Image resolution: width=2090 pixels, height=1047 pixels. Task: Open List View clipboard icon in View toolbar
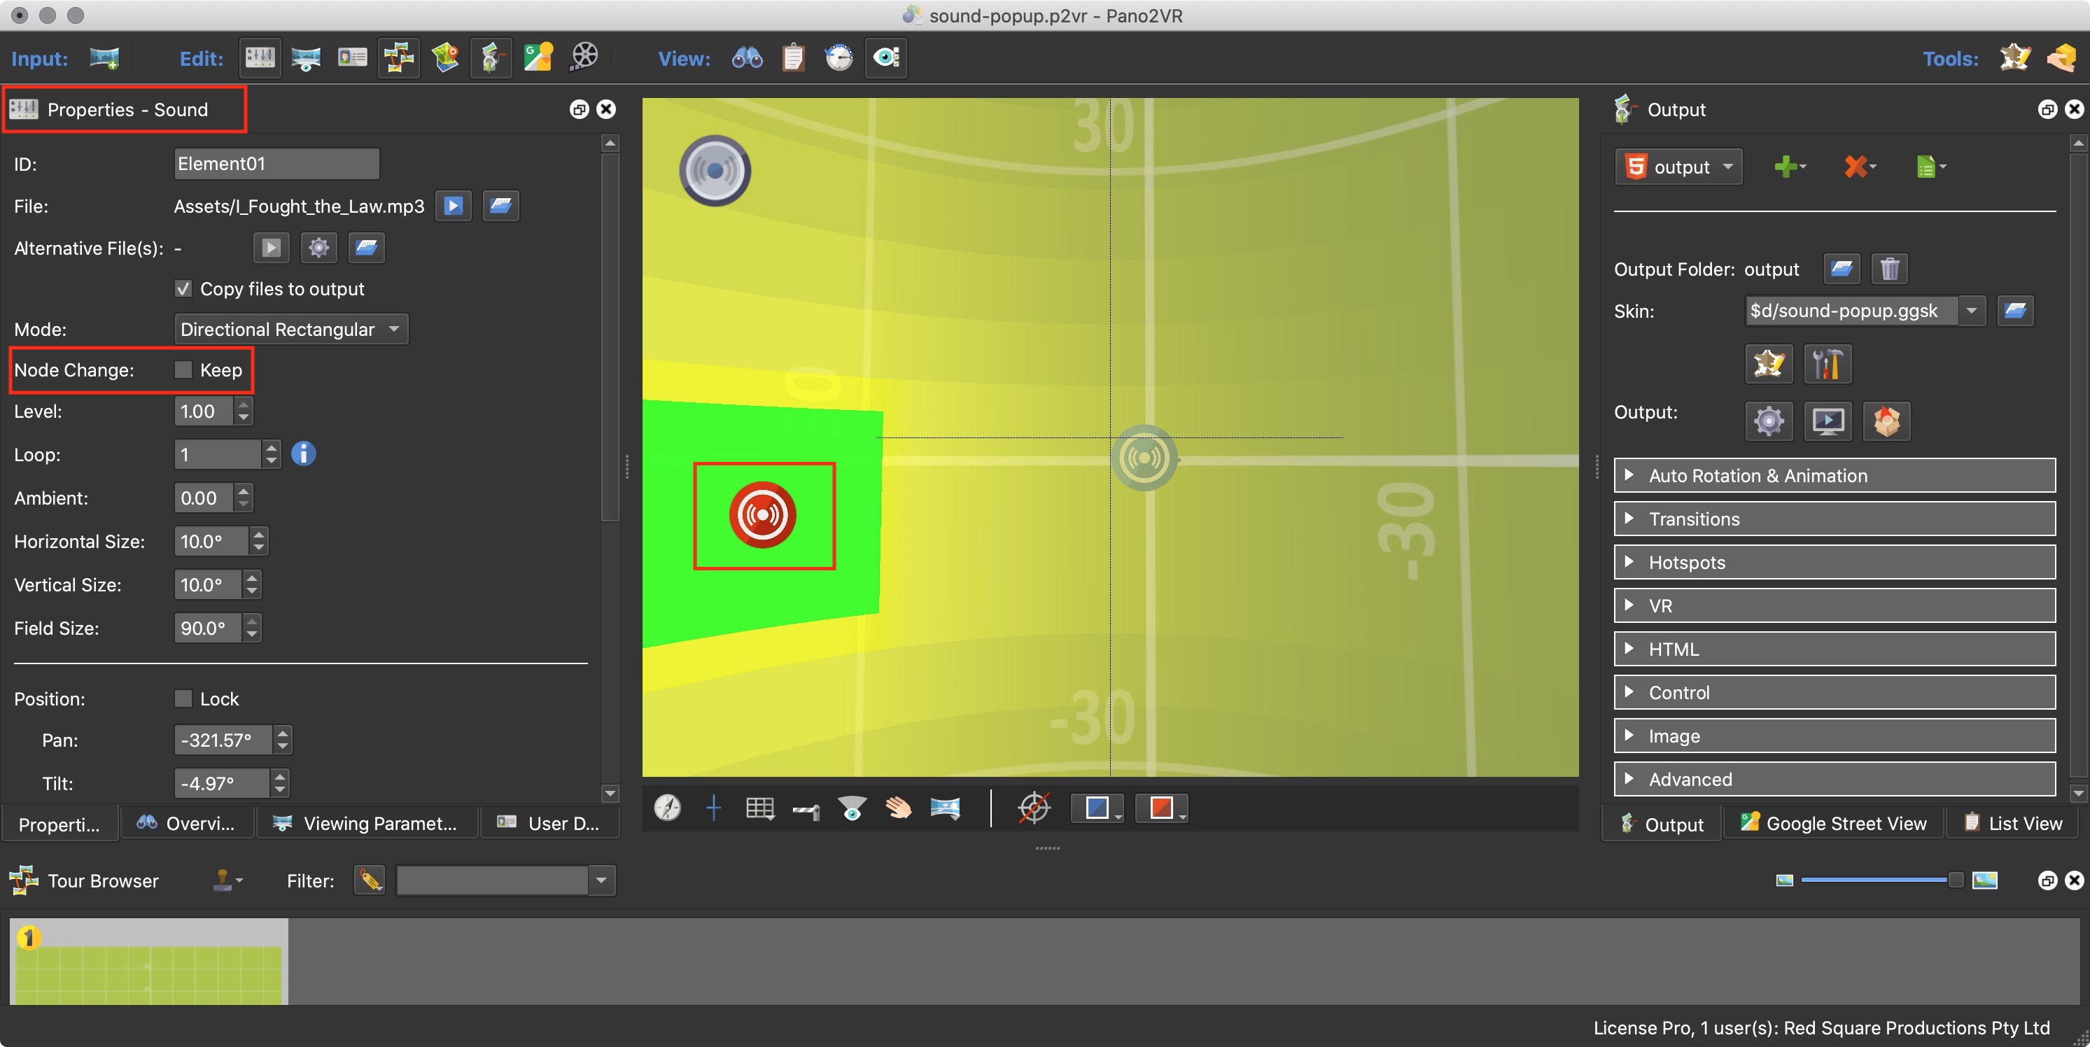(x=793, y=57)
